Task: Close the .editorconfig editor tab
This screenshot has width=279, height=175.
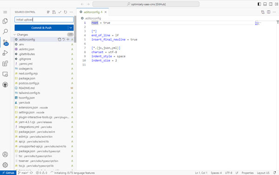Action: [x=106, y=12]
